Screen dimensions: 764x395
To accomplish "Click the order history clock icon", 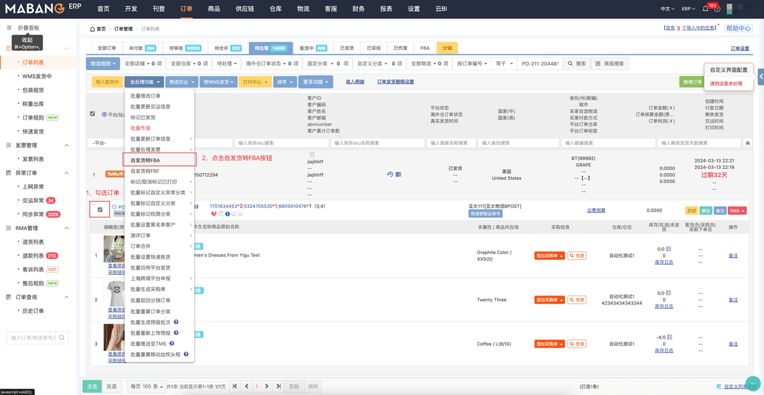I will [390, 174].
